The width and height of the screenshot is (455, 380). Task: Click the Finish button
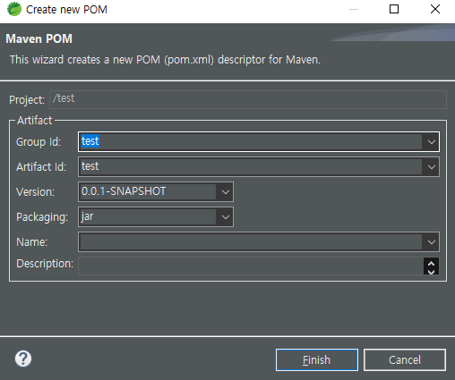[x=317, y=360]
